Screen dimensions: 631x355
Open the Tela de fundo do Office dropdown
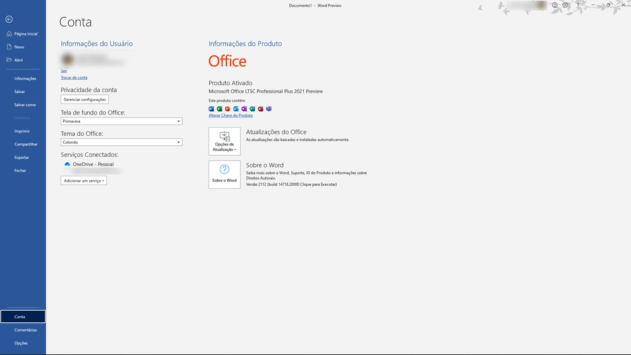point(121,121)
